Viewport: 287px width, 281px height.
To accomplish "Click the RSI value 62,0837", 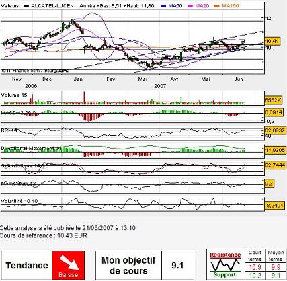I will pyautogui.click(x=275, y=130).
